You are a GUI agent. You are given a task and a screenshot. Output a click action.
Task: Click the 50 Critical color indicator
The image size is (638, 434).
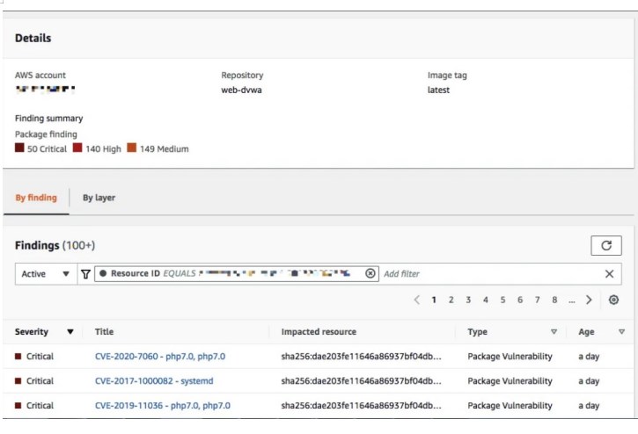(x=20, y=148)
